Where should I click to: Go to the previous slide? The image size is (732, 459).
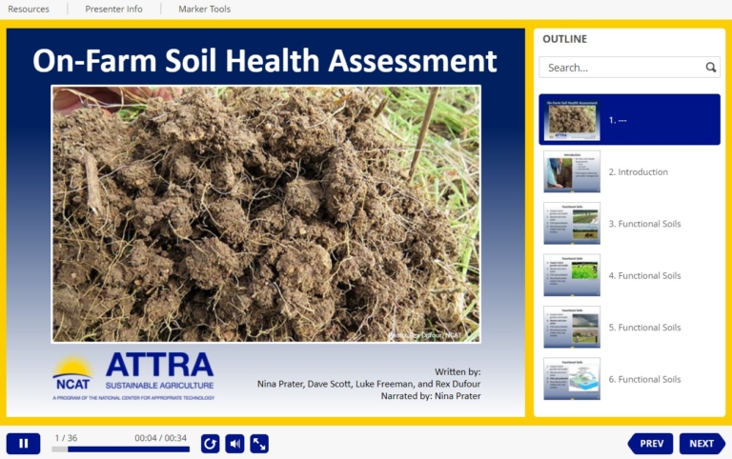point(651,444)
